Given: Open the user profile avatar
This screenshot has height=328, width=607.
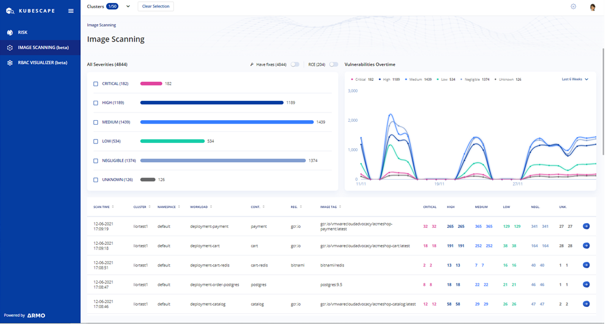Looking at the screenshot, I should (x=592, y=7).
